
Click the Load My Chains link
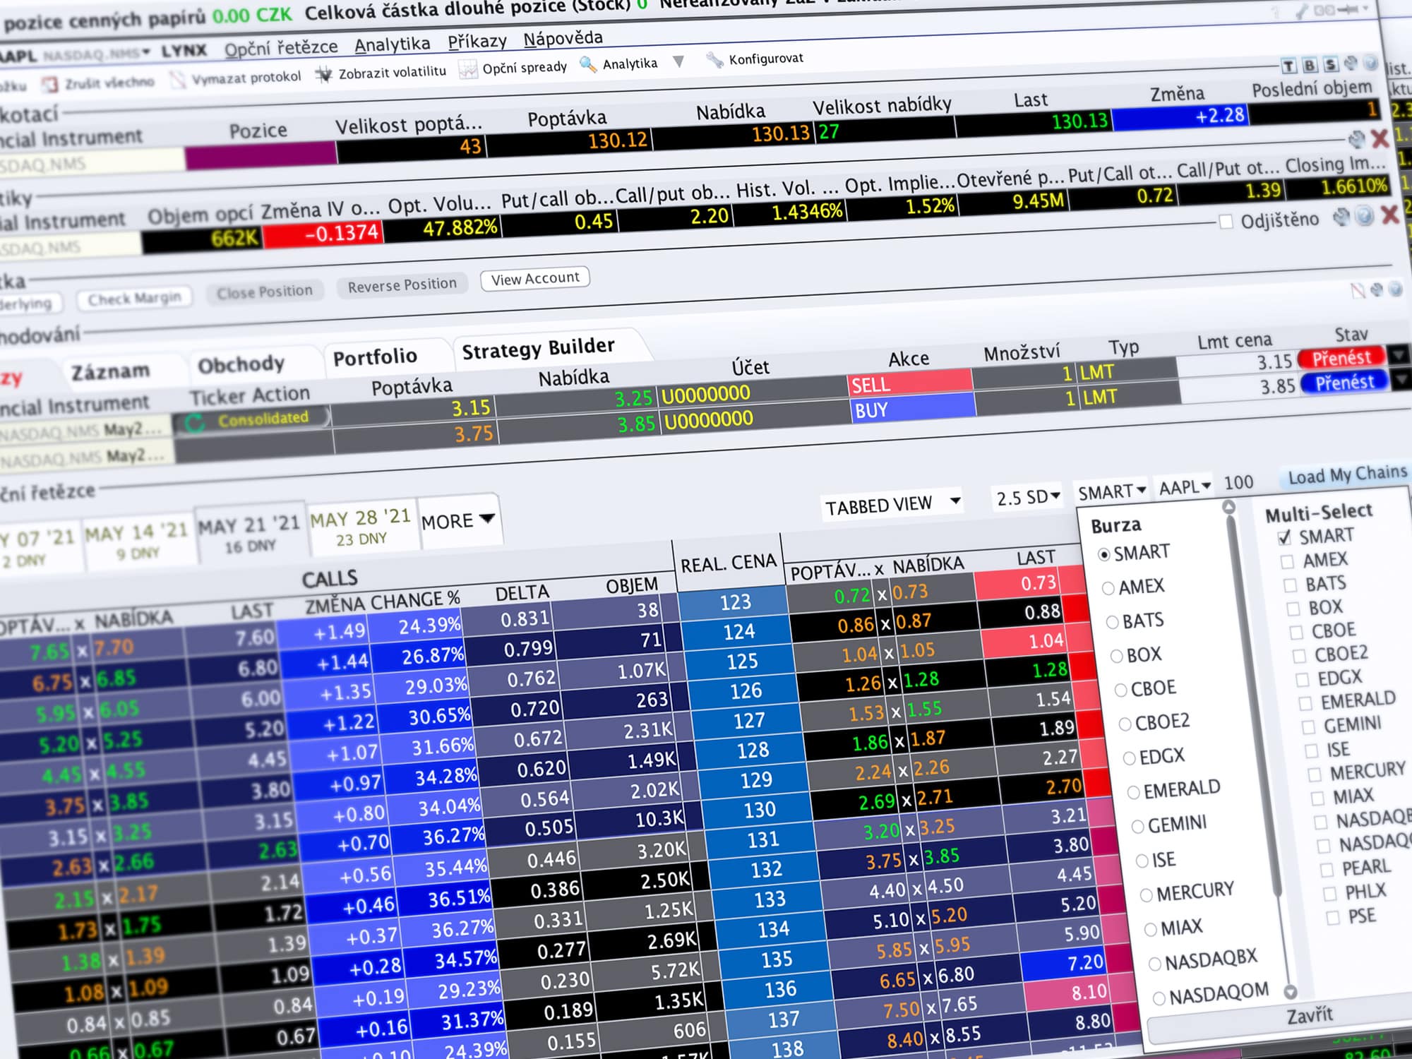click(1347, 475)
